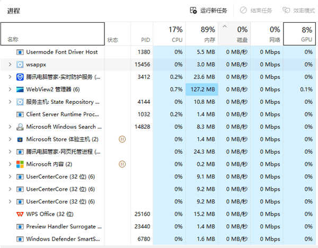Click the Microsoft Windows Search icon

(x=20, y=127)
